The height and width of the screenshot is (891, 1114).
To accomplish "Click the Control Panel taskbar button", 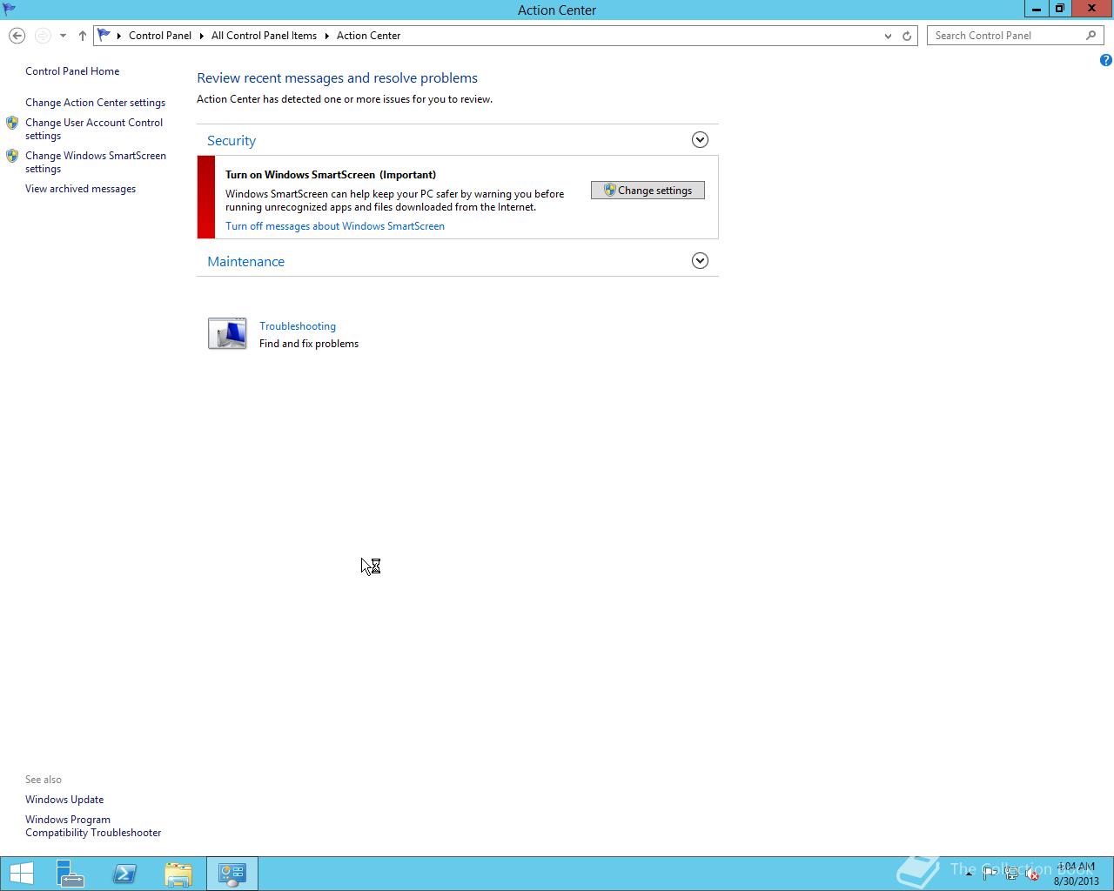I will pyautogui.click(x=232, y=874).
